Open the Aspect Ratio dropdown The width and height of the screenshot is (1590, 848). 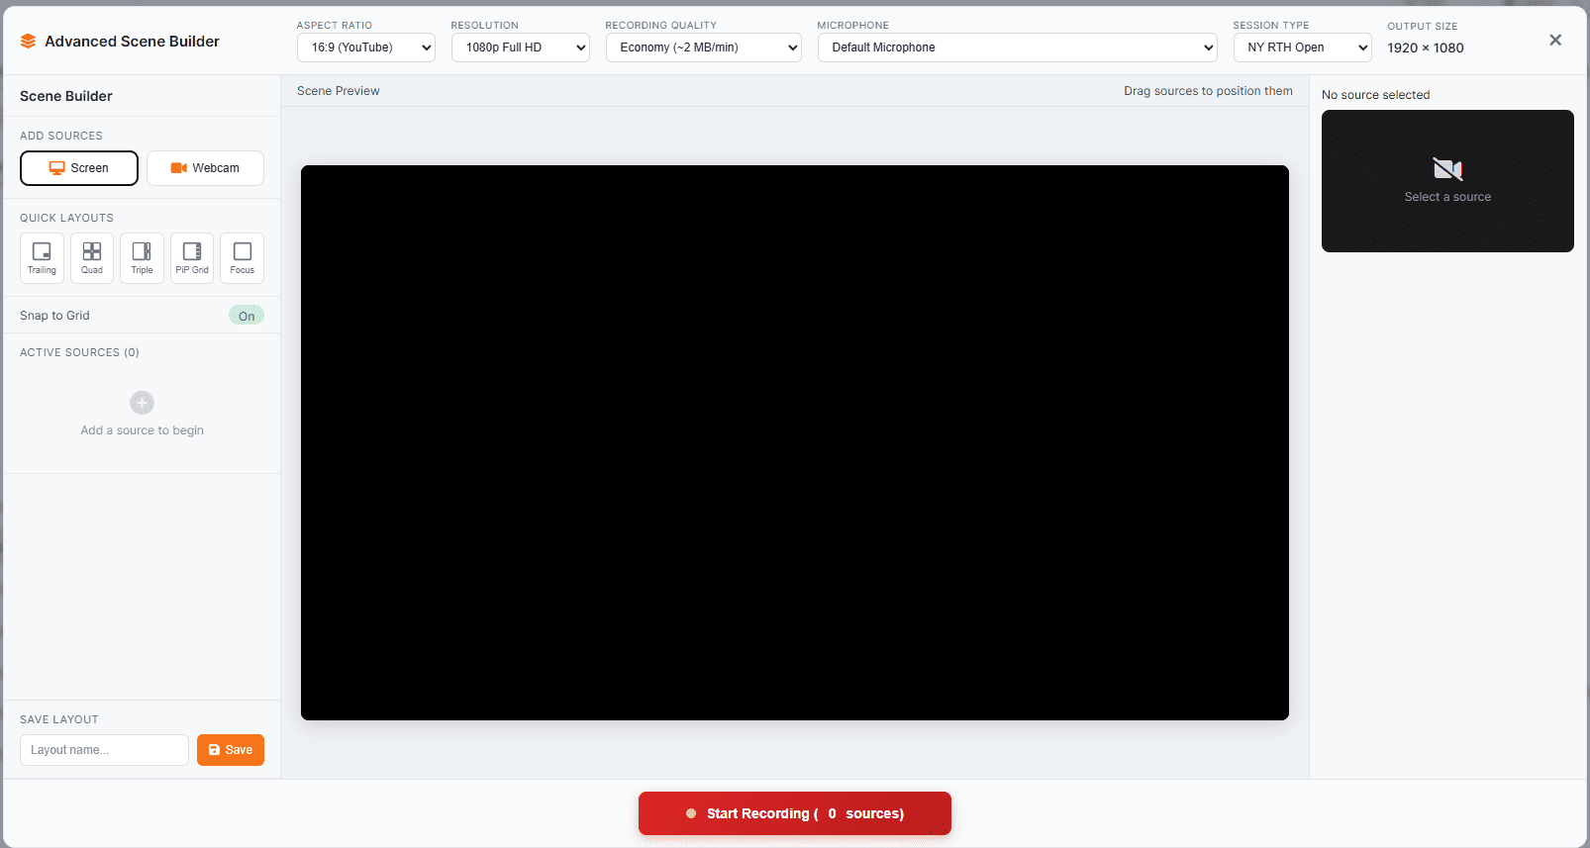(x=366, y=47)
